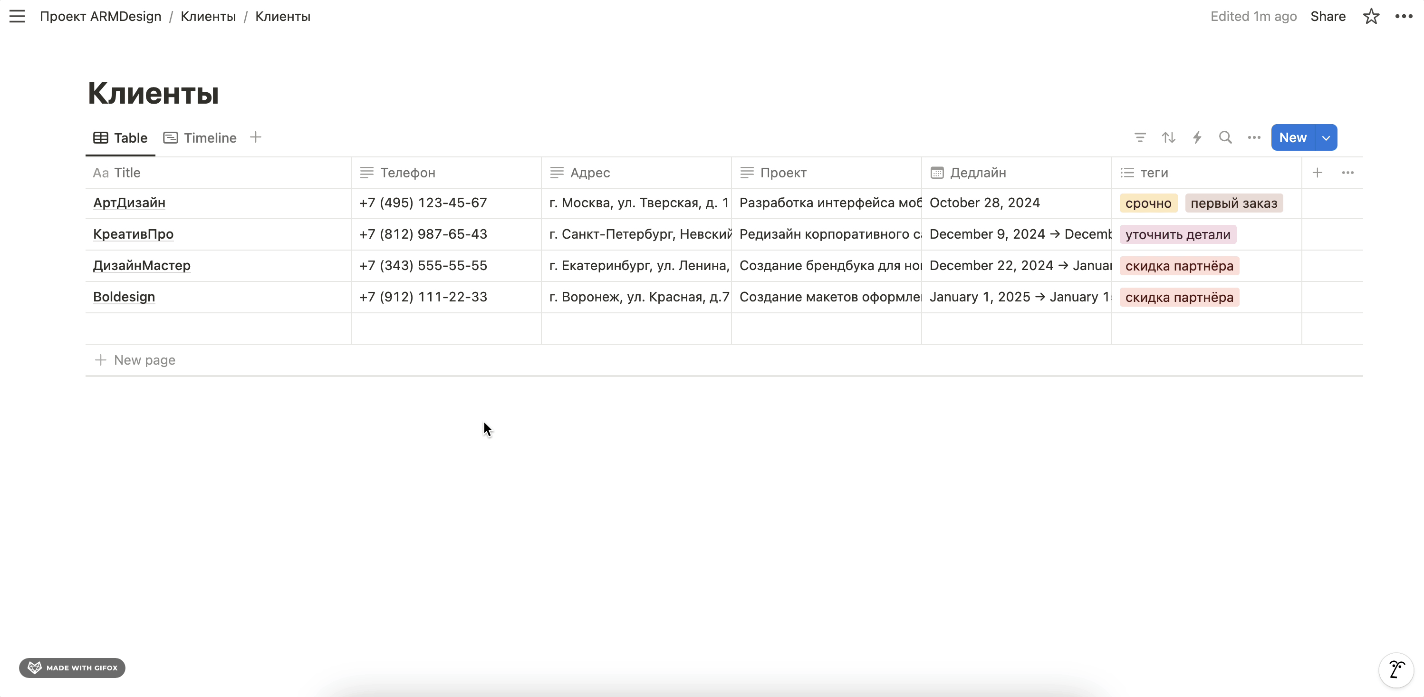Open view options three-dot menu
The width and height of the screenshot is (1424, 697).
[1254, 138]
